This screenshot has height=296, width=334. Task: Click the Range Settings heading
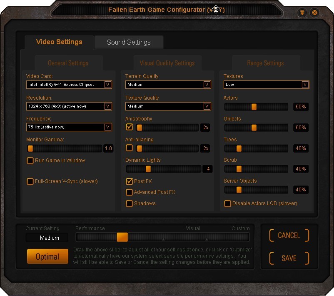pos(265,63)
